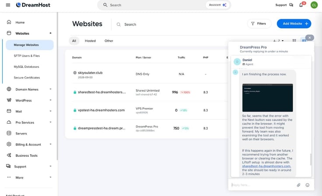Click the chat panel scrollbar
This screenshot has height=196, width=322.
(x=311, y=159)
